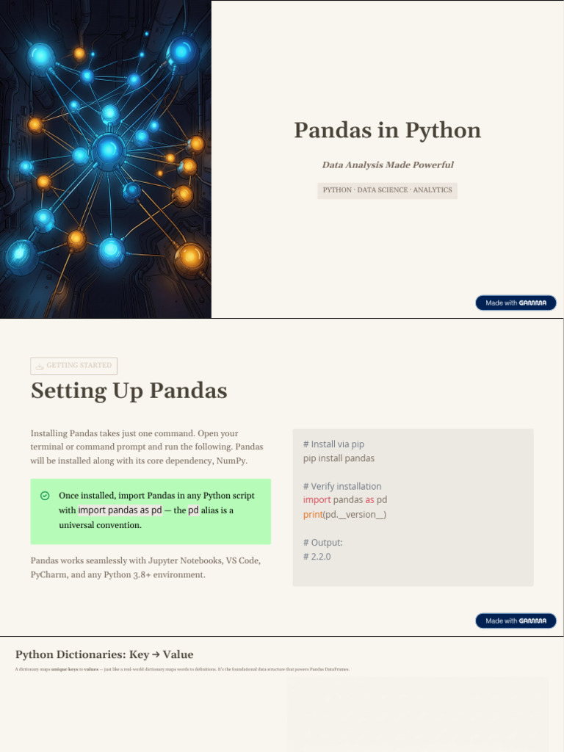Click the Pandas in Python title
Screen dimensions: 564x752
pyautogui.click(x=388, y=130)
